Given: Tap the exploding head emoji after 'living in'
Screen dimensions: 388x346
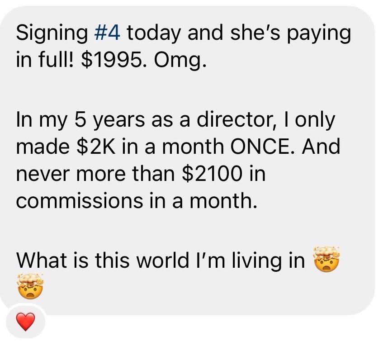Looking at the screenshot, I should tap(326, 259).
